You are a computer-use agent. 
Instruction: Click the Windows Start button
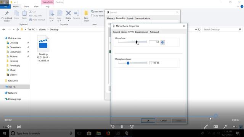click(x=5, y=133)
